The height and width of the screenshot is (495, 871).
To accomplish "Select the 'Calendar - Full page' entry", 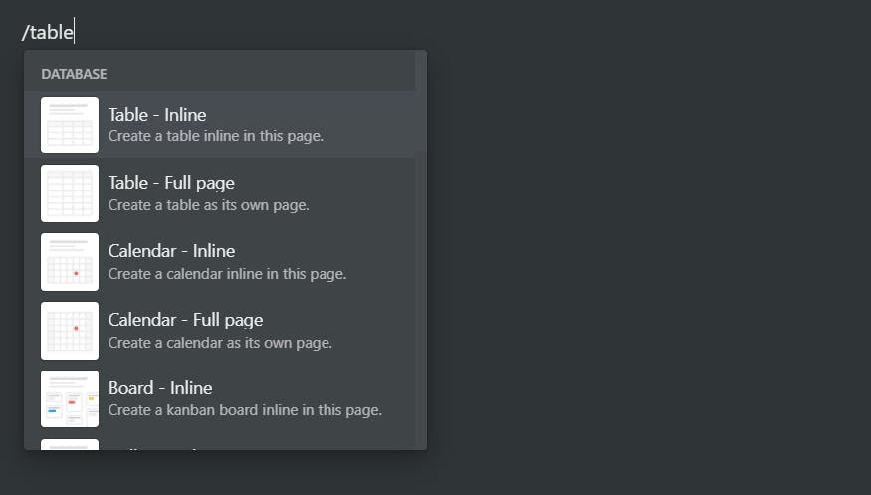I will [219, 331].
